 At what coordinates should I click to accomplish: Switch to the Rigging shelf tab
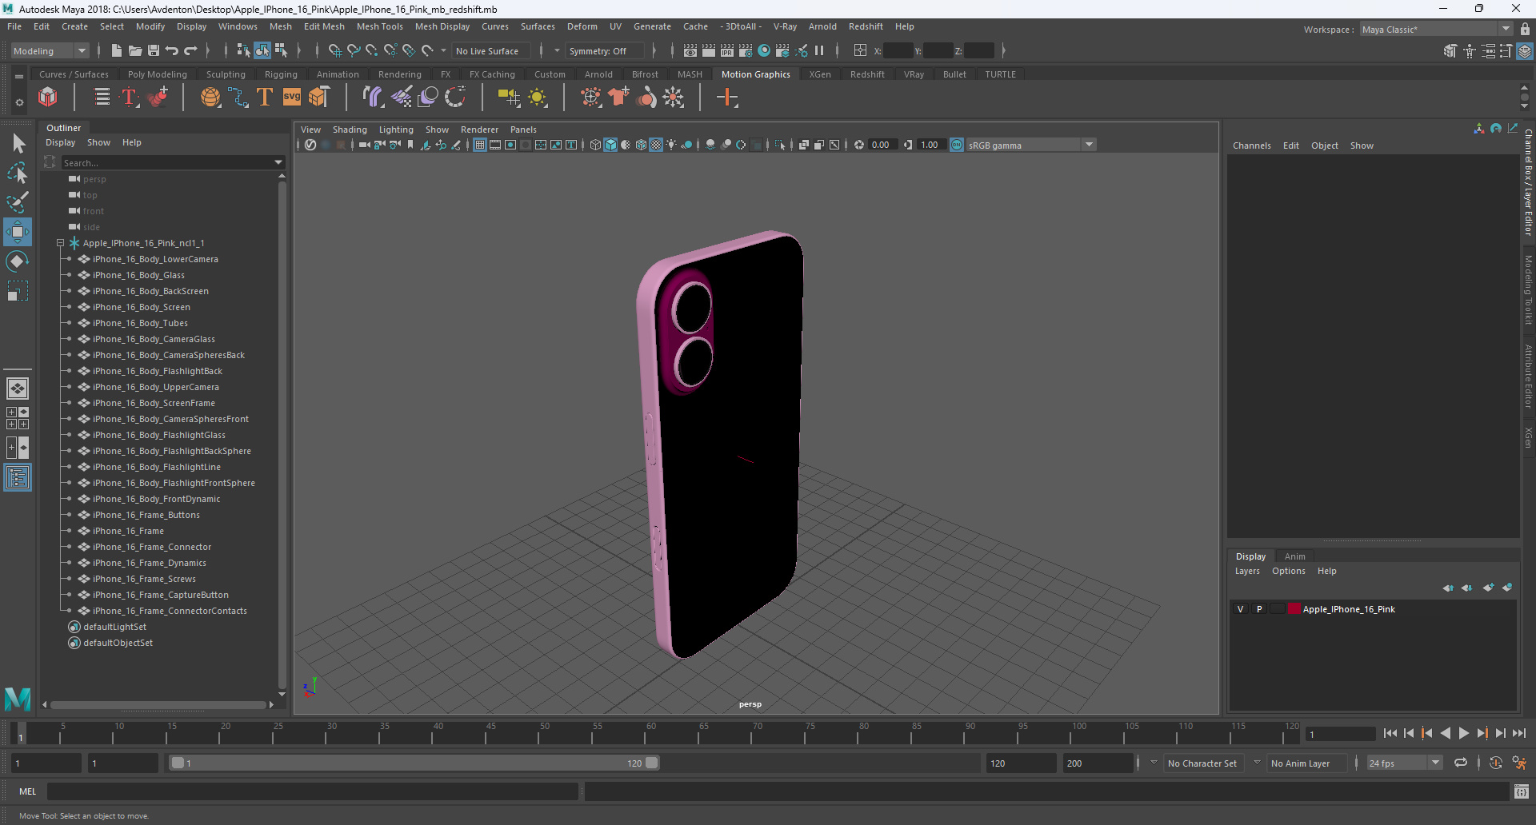point(281,74)
